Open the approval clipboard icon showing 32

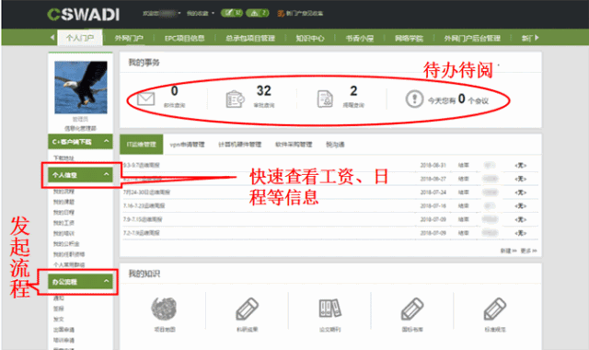pyautogui.click(x=236, y=99)
